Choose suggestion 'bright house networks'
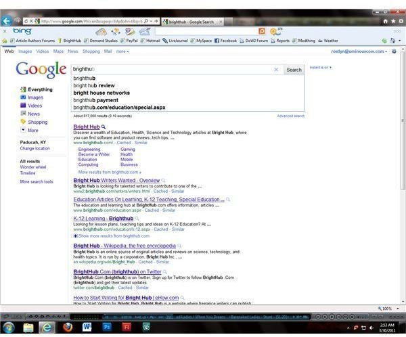 101,93
